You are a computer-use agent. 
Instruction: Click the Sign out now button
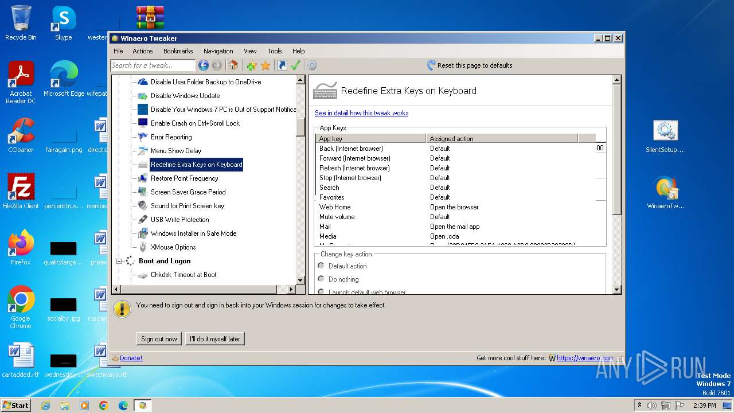(159, 339)
